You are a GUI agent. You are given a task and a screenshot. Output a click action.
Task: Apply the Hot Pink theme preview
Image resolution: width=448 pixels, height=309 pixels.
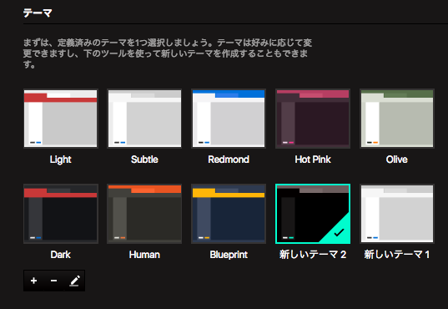[313, 119]
